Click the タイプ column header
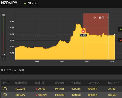The width and height of the screenshot is (122, 98). click(x=6, y=83)
